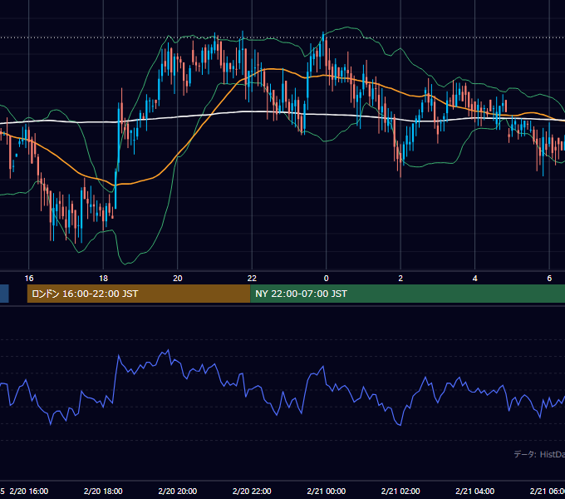Click the "16" hour label on the axis
The image size is (565, 499).
point(29,278)
